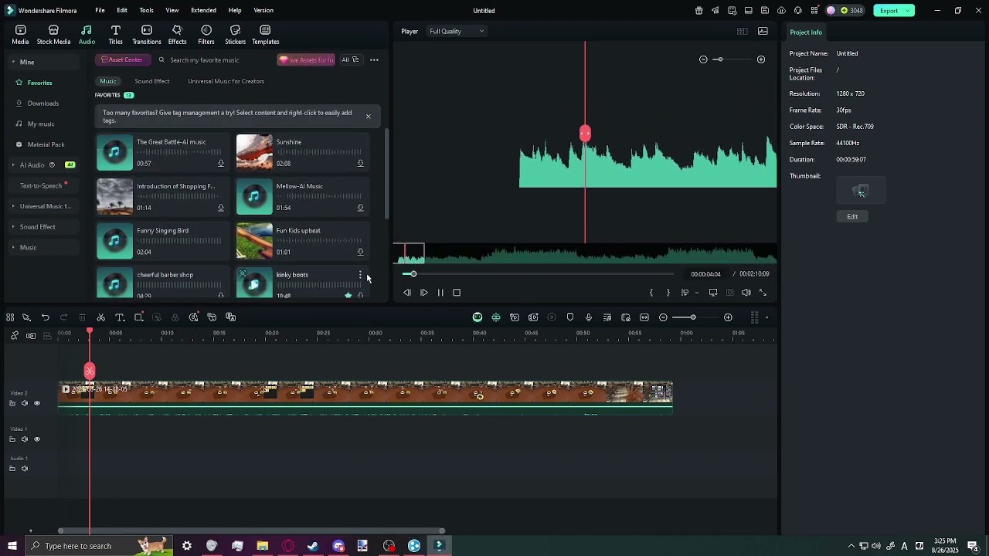Click the waveform zoom slider above preview
This screenshot has height=556, width=989.
point(719,59)
